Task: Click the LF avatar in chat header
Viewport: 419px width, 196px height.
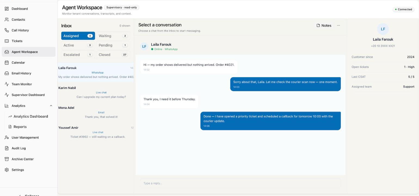Action: (144, 47)
